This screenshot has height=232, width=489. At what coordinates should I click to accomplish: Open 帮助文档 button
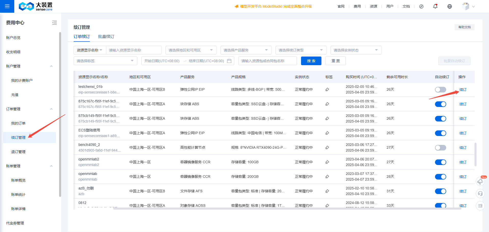[x=464, y=27]
